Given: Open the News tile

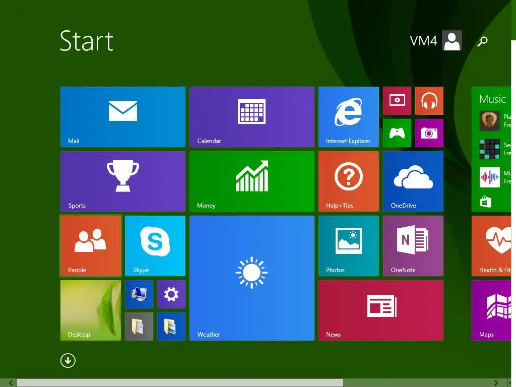Looking at the screenshot, I should coord(381,310).
